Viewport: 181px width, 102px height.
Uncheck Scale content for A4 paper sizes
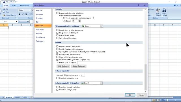point(57,60)
